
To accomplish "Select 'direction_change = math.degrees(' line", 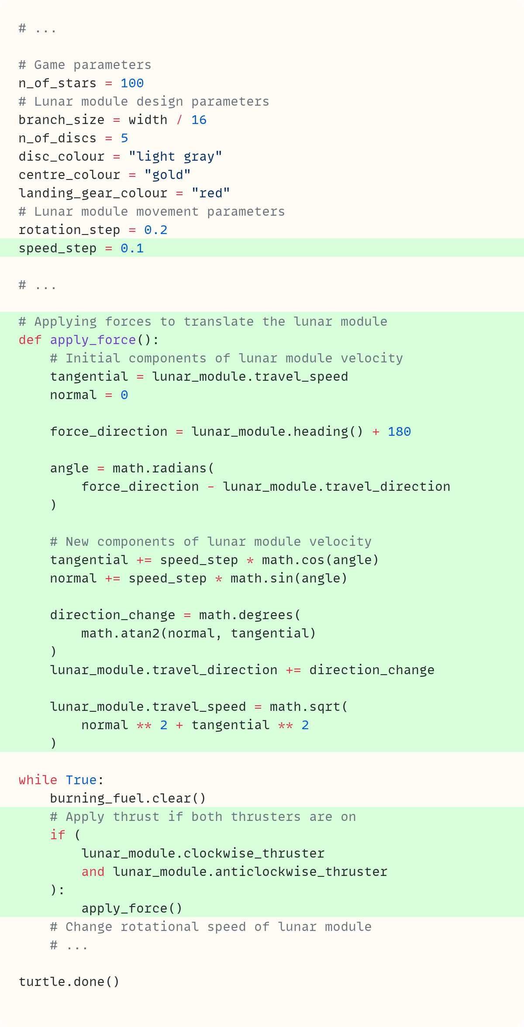I will pyautogui.click(x=176, y=615).
